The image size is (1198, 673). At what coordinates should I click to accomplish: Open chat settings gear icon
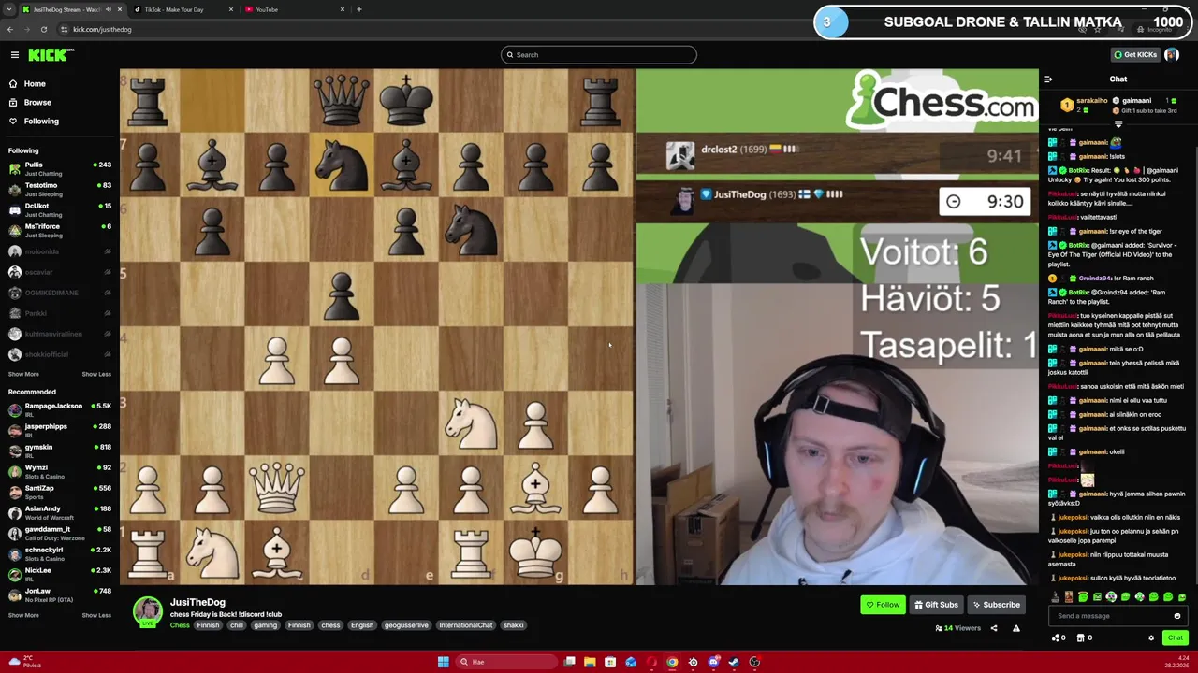point(1151,637)
